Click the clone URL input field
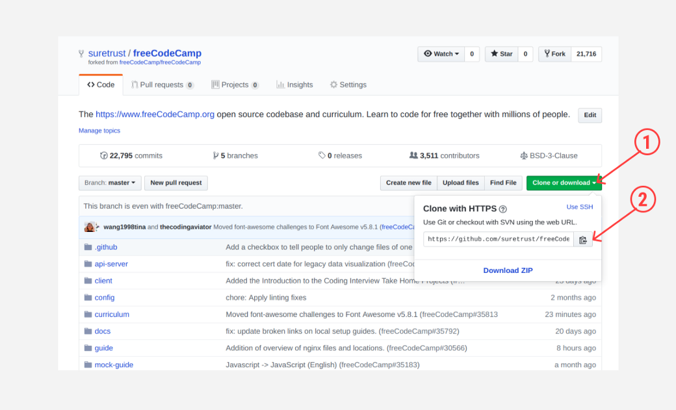676x410 pixels. pos(499,239)
